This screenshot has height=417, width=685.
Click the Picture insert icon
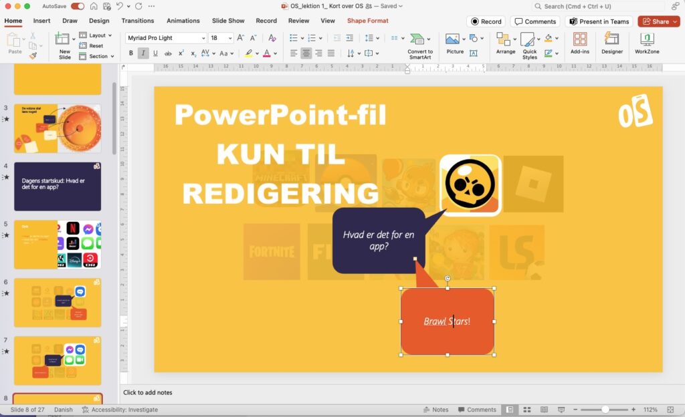coord(454,40)
